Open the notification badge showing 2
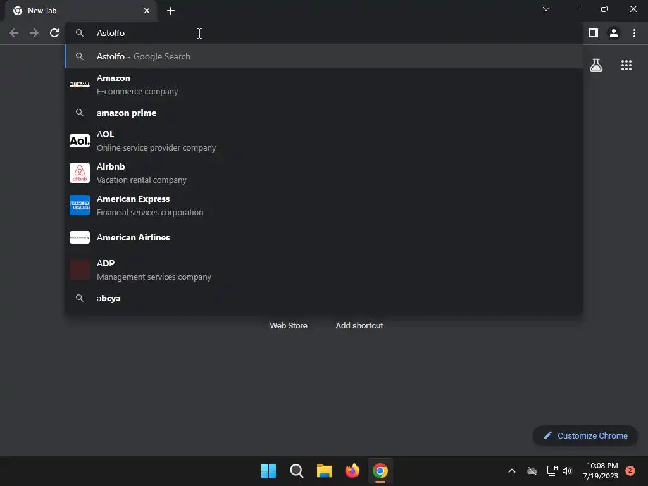Image resolution: width=648 pixels, height=486 pixels. (630, 471)
